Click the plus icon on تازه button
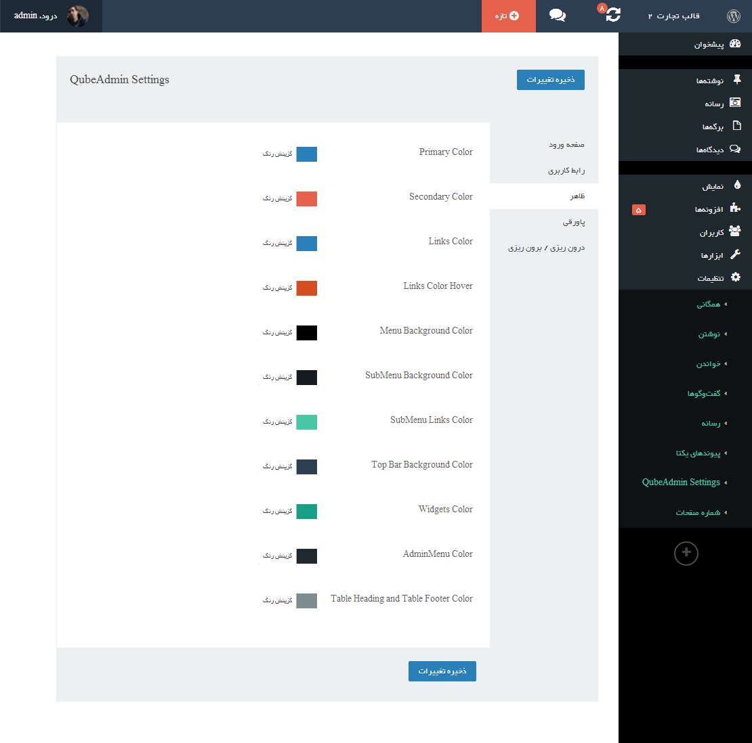Viewport: 752px width, 743px height. pos(514,16)
